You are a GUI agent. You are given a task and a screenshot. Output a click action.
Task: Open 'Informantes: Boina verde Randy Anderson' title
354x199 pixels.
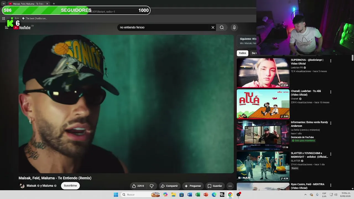tap(309, 124)
